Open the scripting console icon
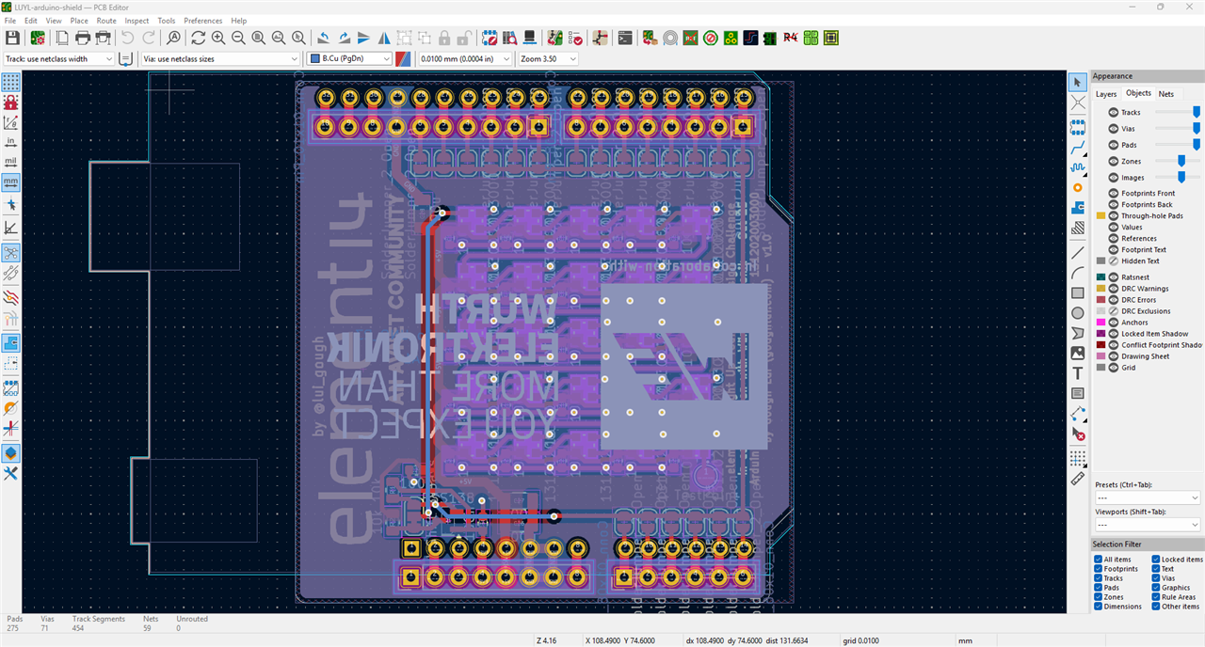Viewport: 1205px width, 647px height. click(624, 38)
